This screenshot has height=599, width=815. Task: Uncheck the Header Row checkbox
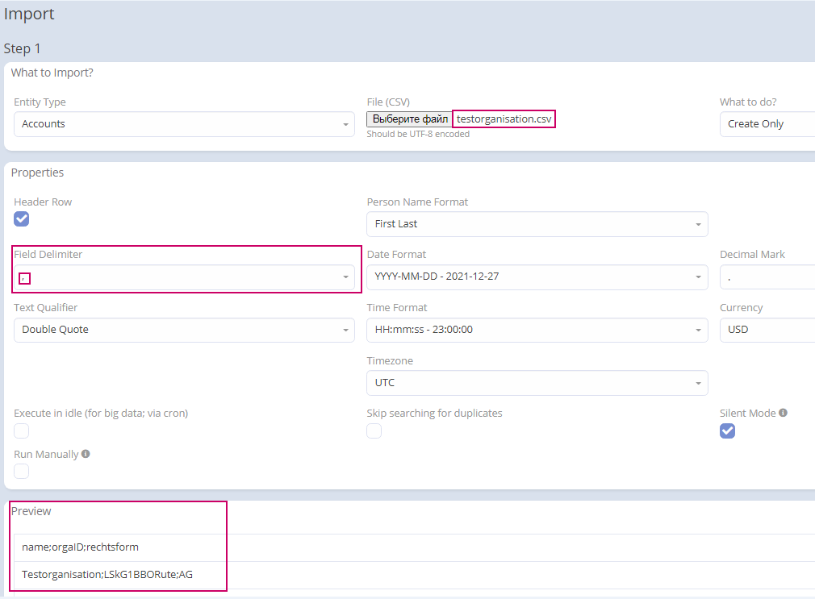[22, 219]
